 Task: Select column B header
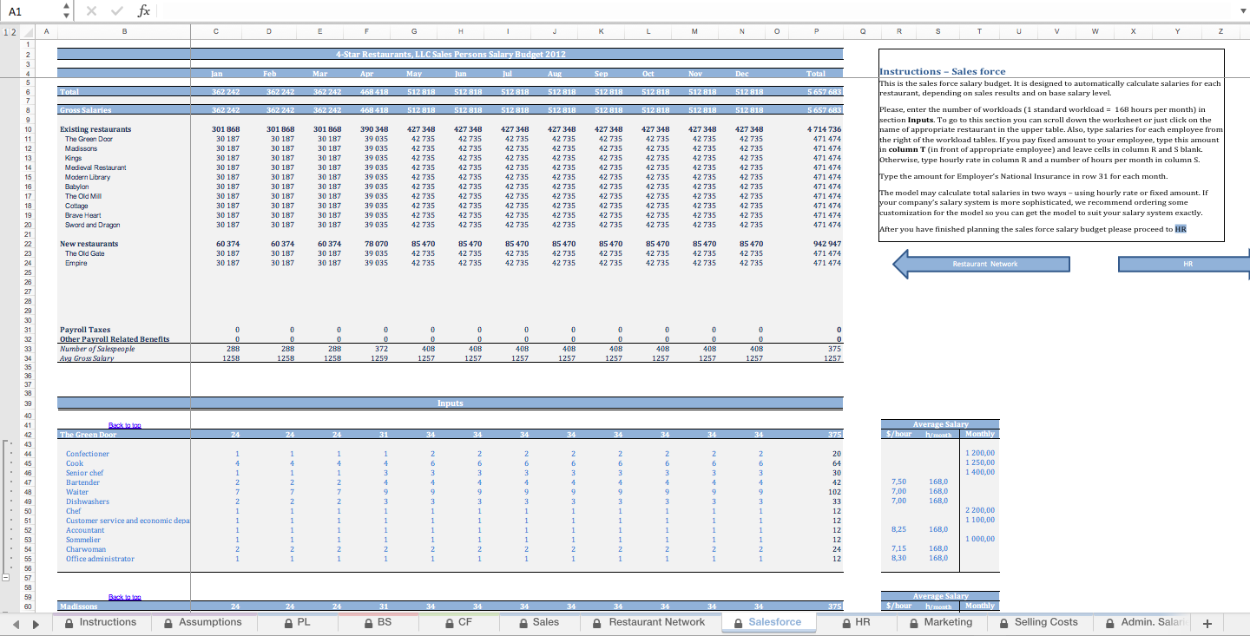pos(124,32)
